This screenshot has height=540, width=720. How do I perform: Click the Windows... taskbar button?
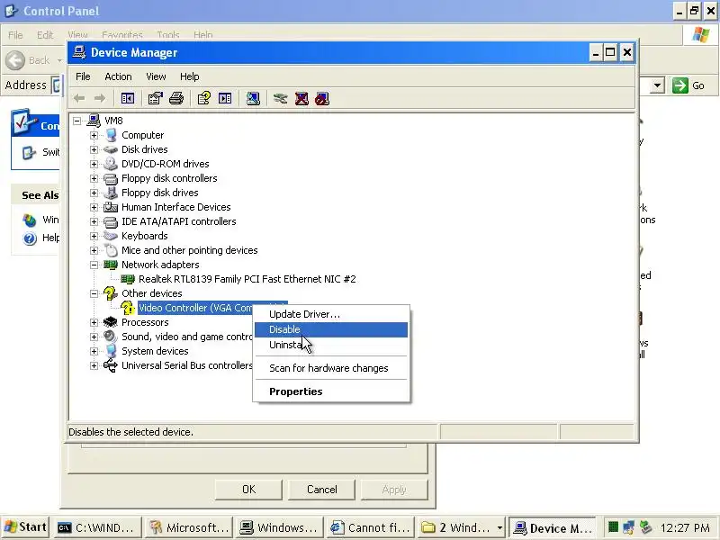pyautogui.click(x=279, y=527)
